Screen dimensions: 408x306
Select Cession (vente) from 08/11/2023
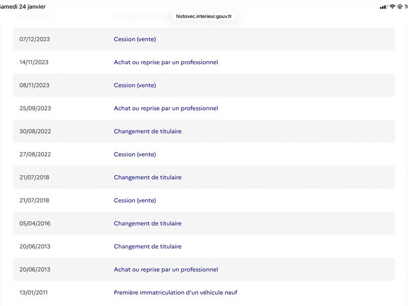[x=135, y=85]
